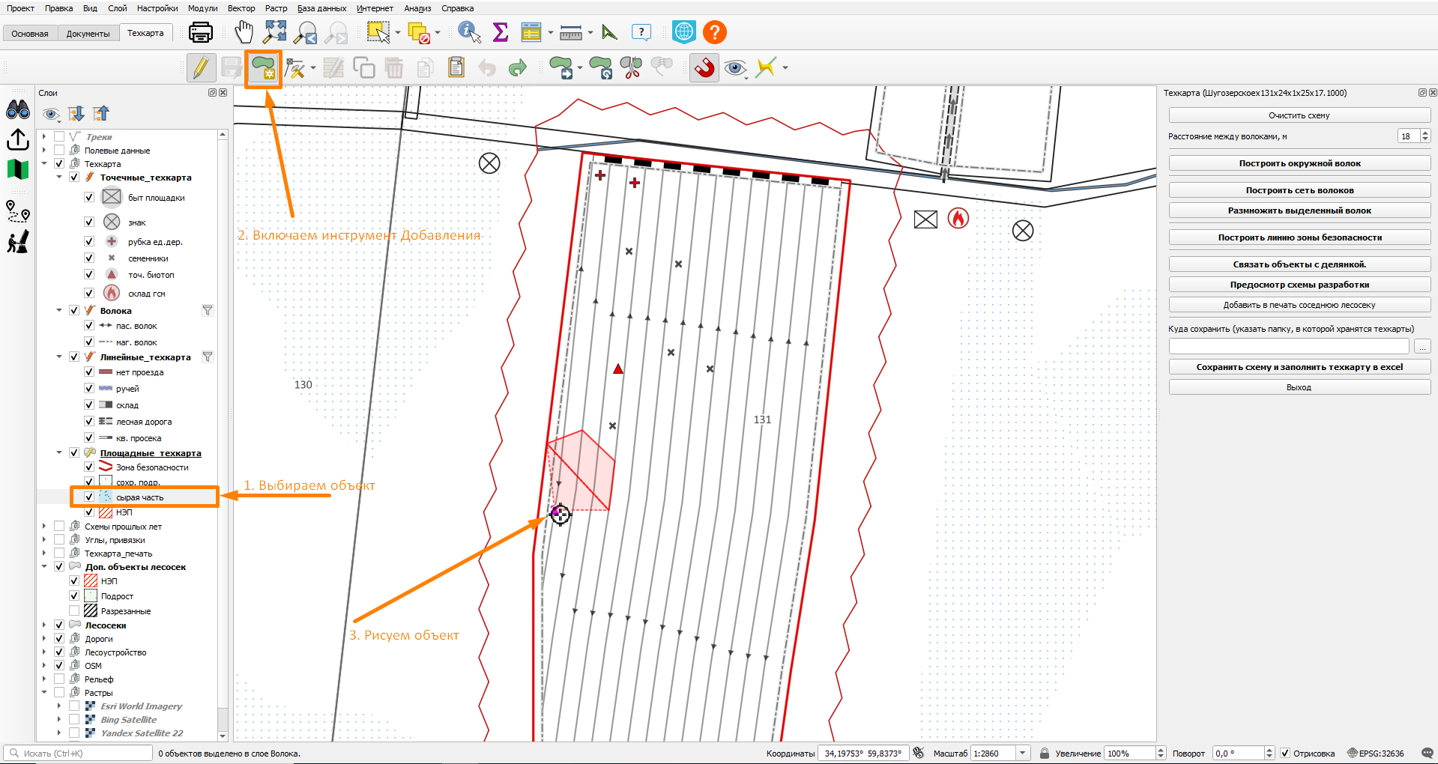
Task: Click the upload export sidebar icon
Action: [x=18, y=139]
